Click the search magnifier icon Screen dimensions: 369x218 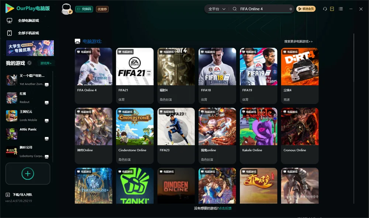tap(235, 9)
